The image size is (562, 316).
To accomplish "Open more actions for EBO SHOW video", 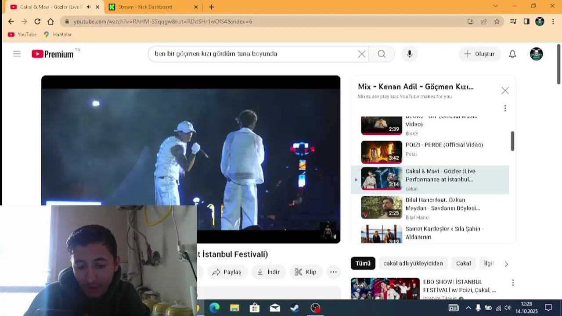I will (513, 283).
